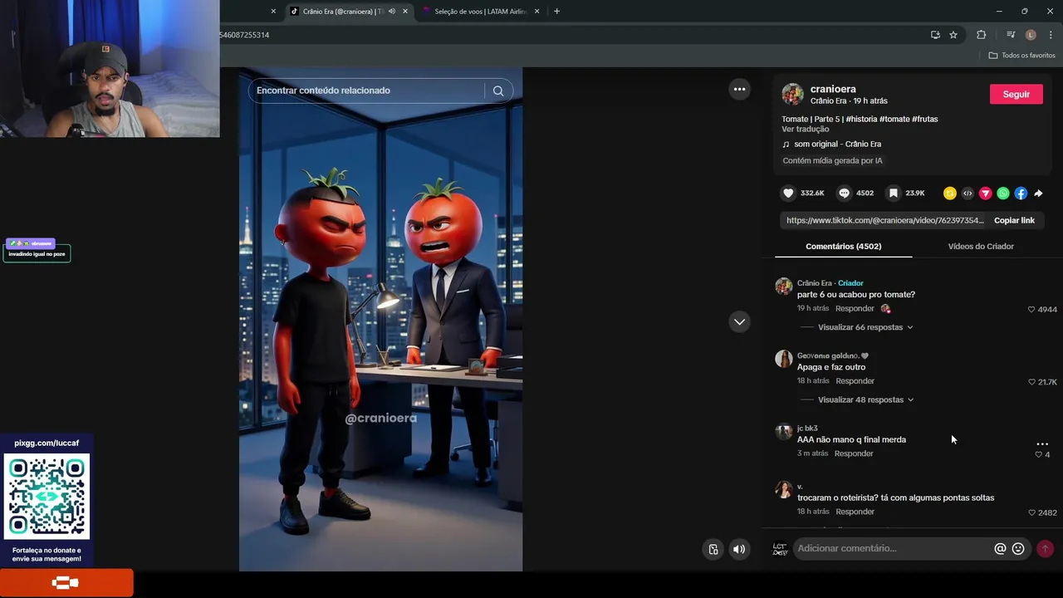Close the Crânio Era TikTok tab

[x=405, y=11]
